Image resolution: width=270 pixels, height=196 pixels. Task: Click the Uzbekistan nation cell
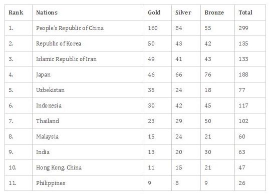point(50,90)
